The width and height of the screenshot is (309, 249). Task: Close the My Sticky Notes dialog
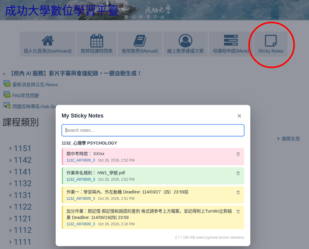(x=239, y=116)
